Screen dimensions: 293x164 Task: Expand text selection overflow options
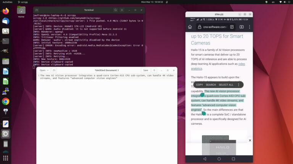coord(238,85)
